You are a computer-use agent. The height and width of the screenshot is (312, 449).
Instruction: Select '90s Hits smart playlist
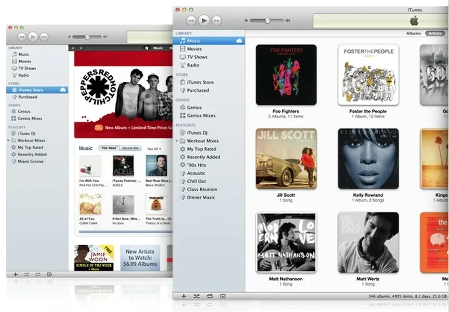(196, 165)
